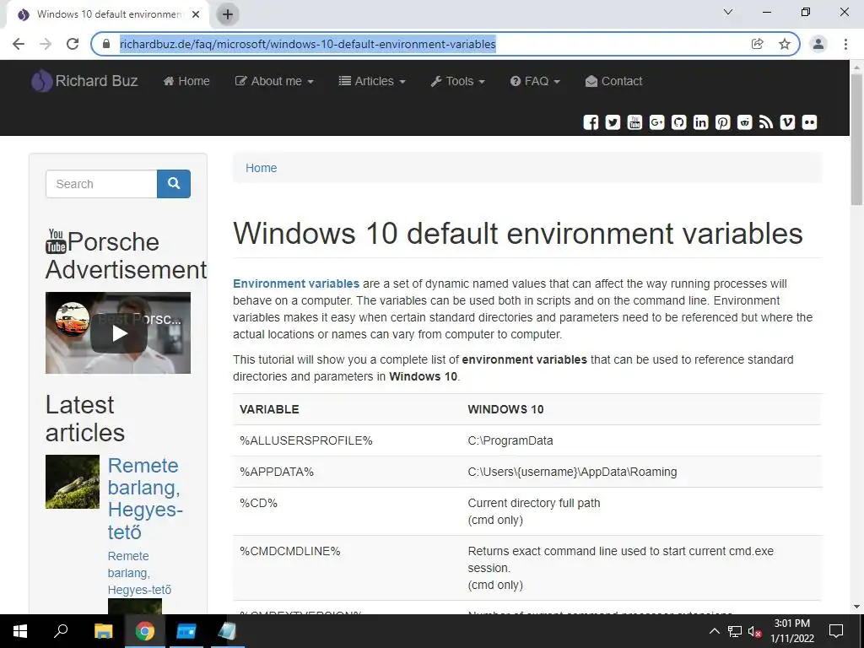Viewport: 864px width, 648px height.
Task: Click the blue search magnifier button
Action: (x=174, y=183)
